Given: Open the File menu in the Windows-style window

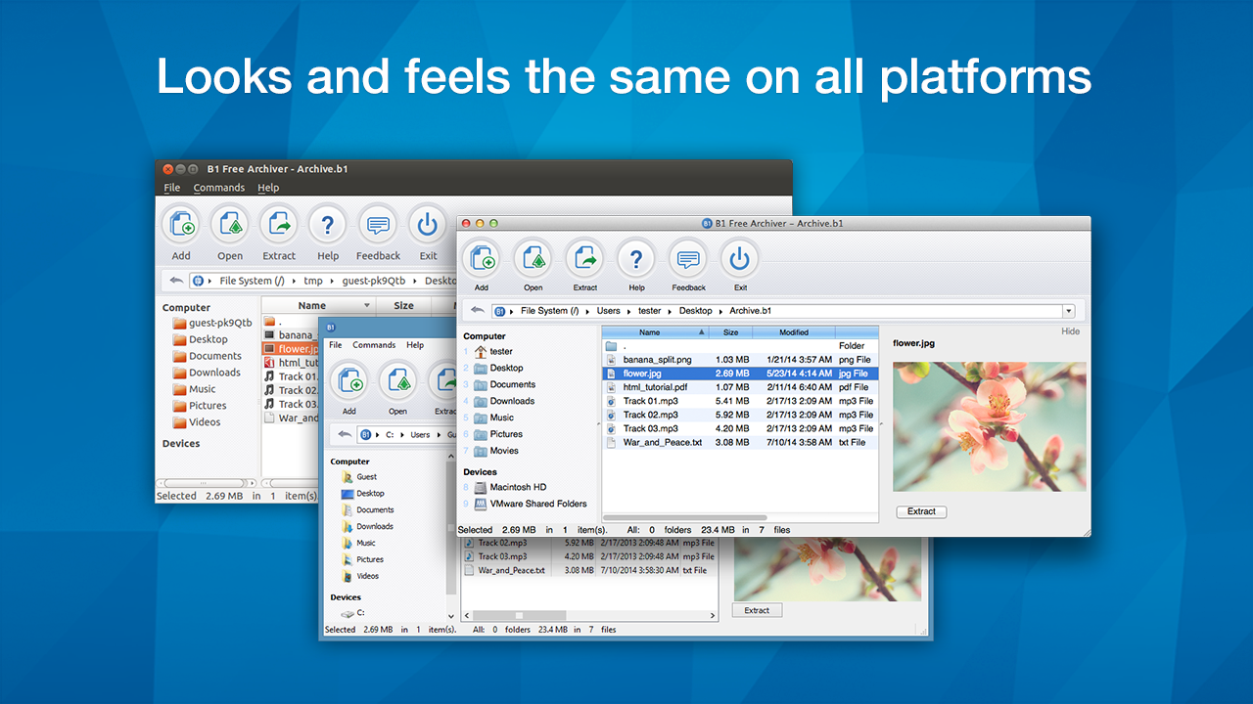Looking at the screenshot, I should point(335,345).
